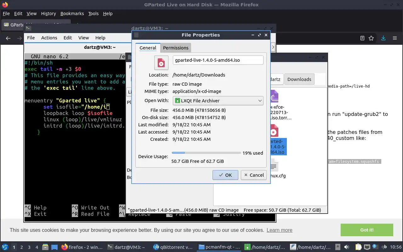Click the ISO file icon in File Properties
This screenshot has height=252, width=403.
pos(161,63)
